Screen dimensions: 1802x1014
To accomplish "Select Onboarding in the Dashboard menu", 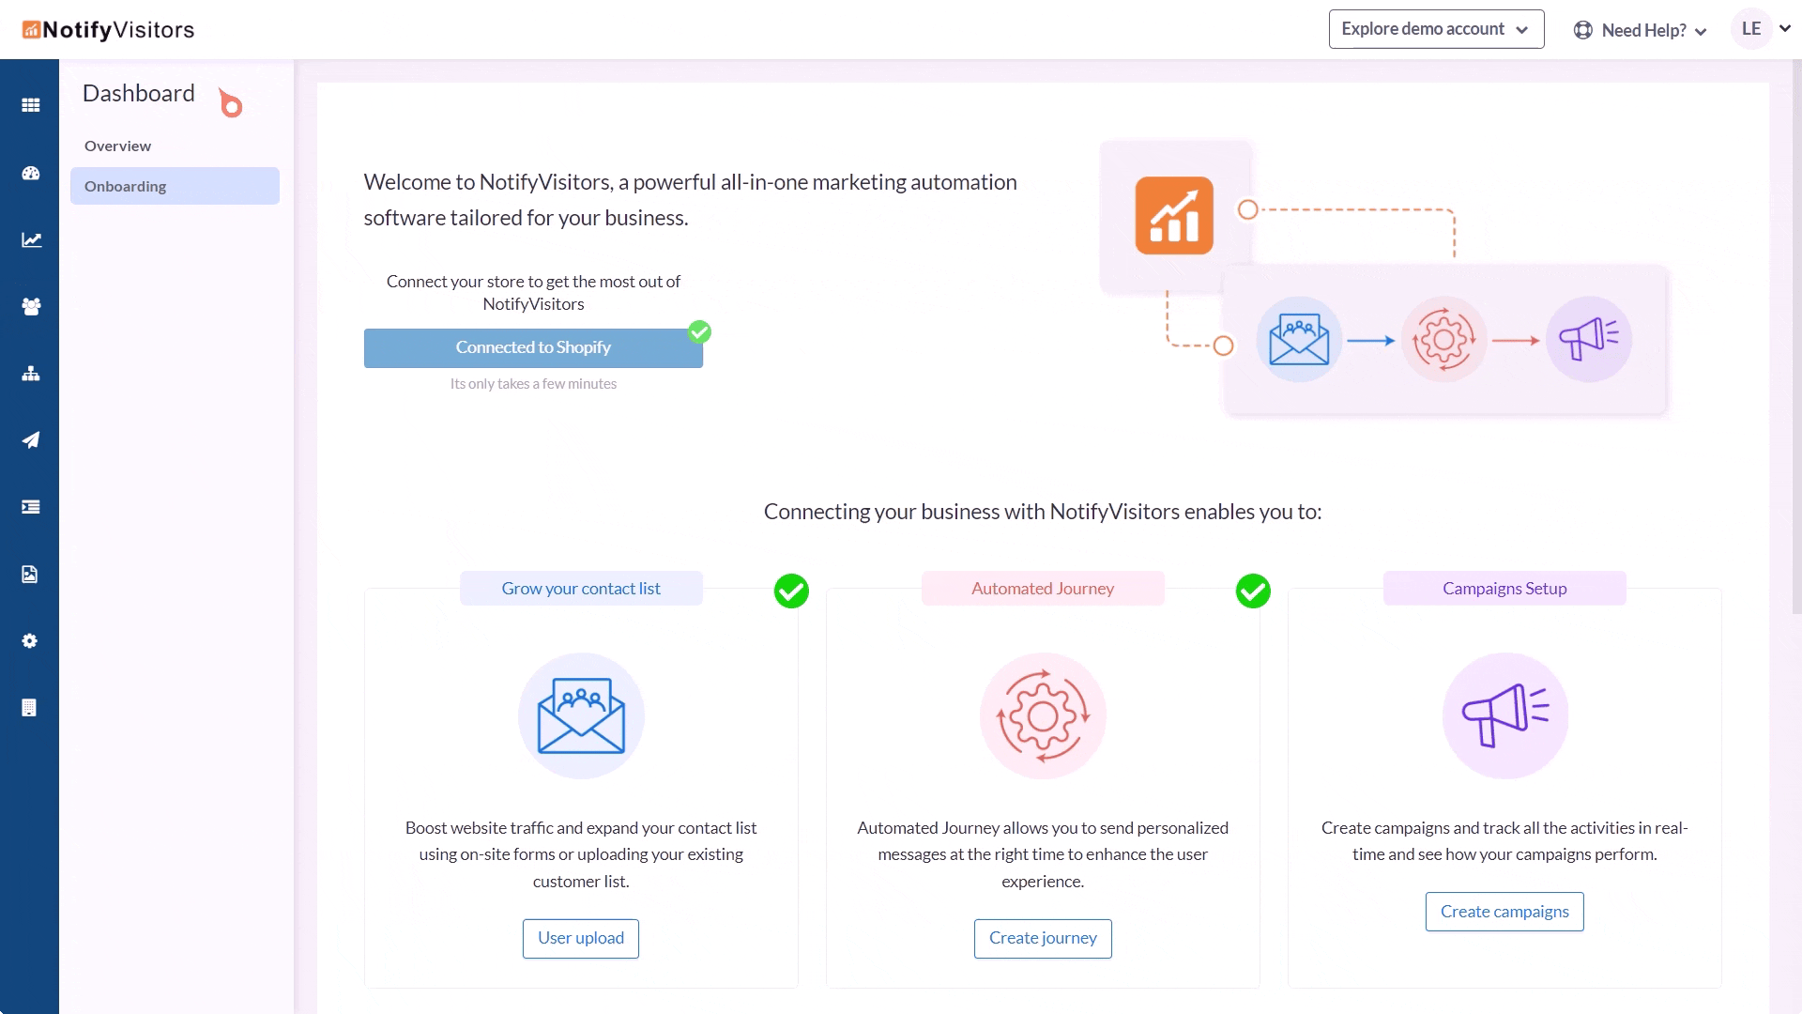I will click(x=175, y=186).
